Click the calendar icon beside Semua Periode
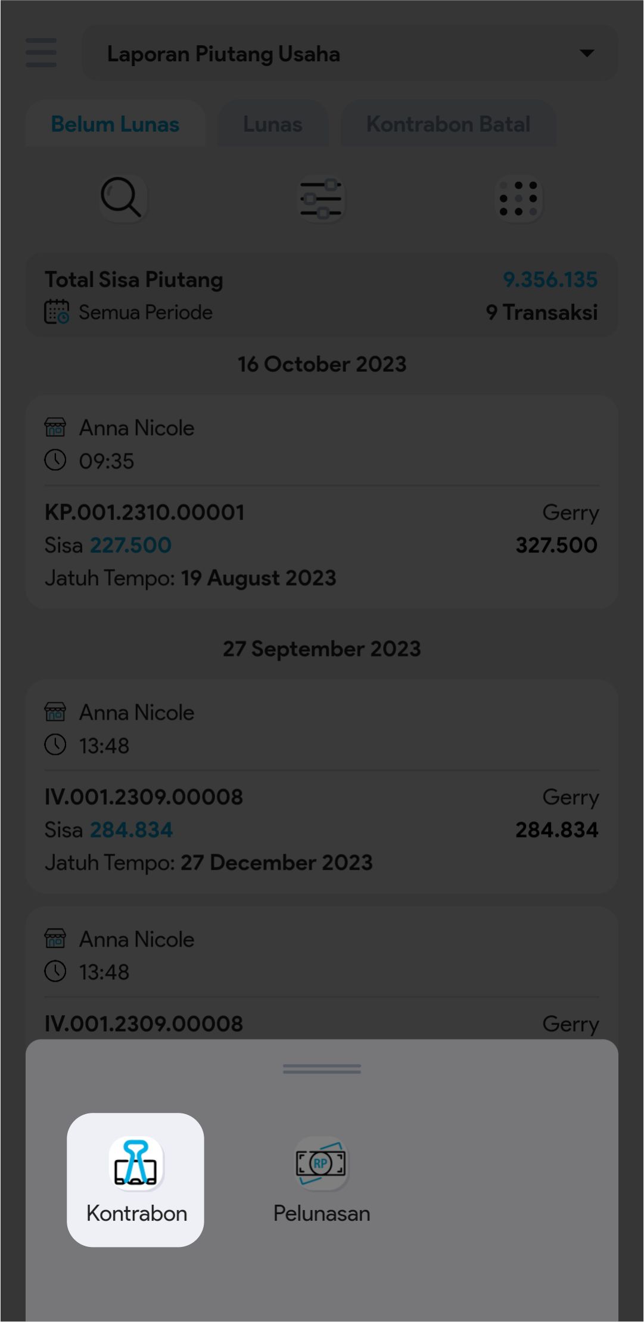Screen dimensions: 644x1322 click(57, 312)
